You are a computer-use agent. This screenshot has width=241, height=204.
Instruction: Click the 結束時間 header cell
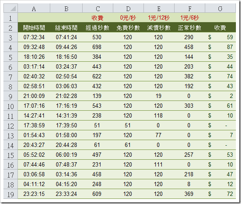point(66,28)
